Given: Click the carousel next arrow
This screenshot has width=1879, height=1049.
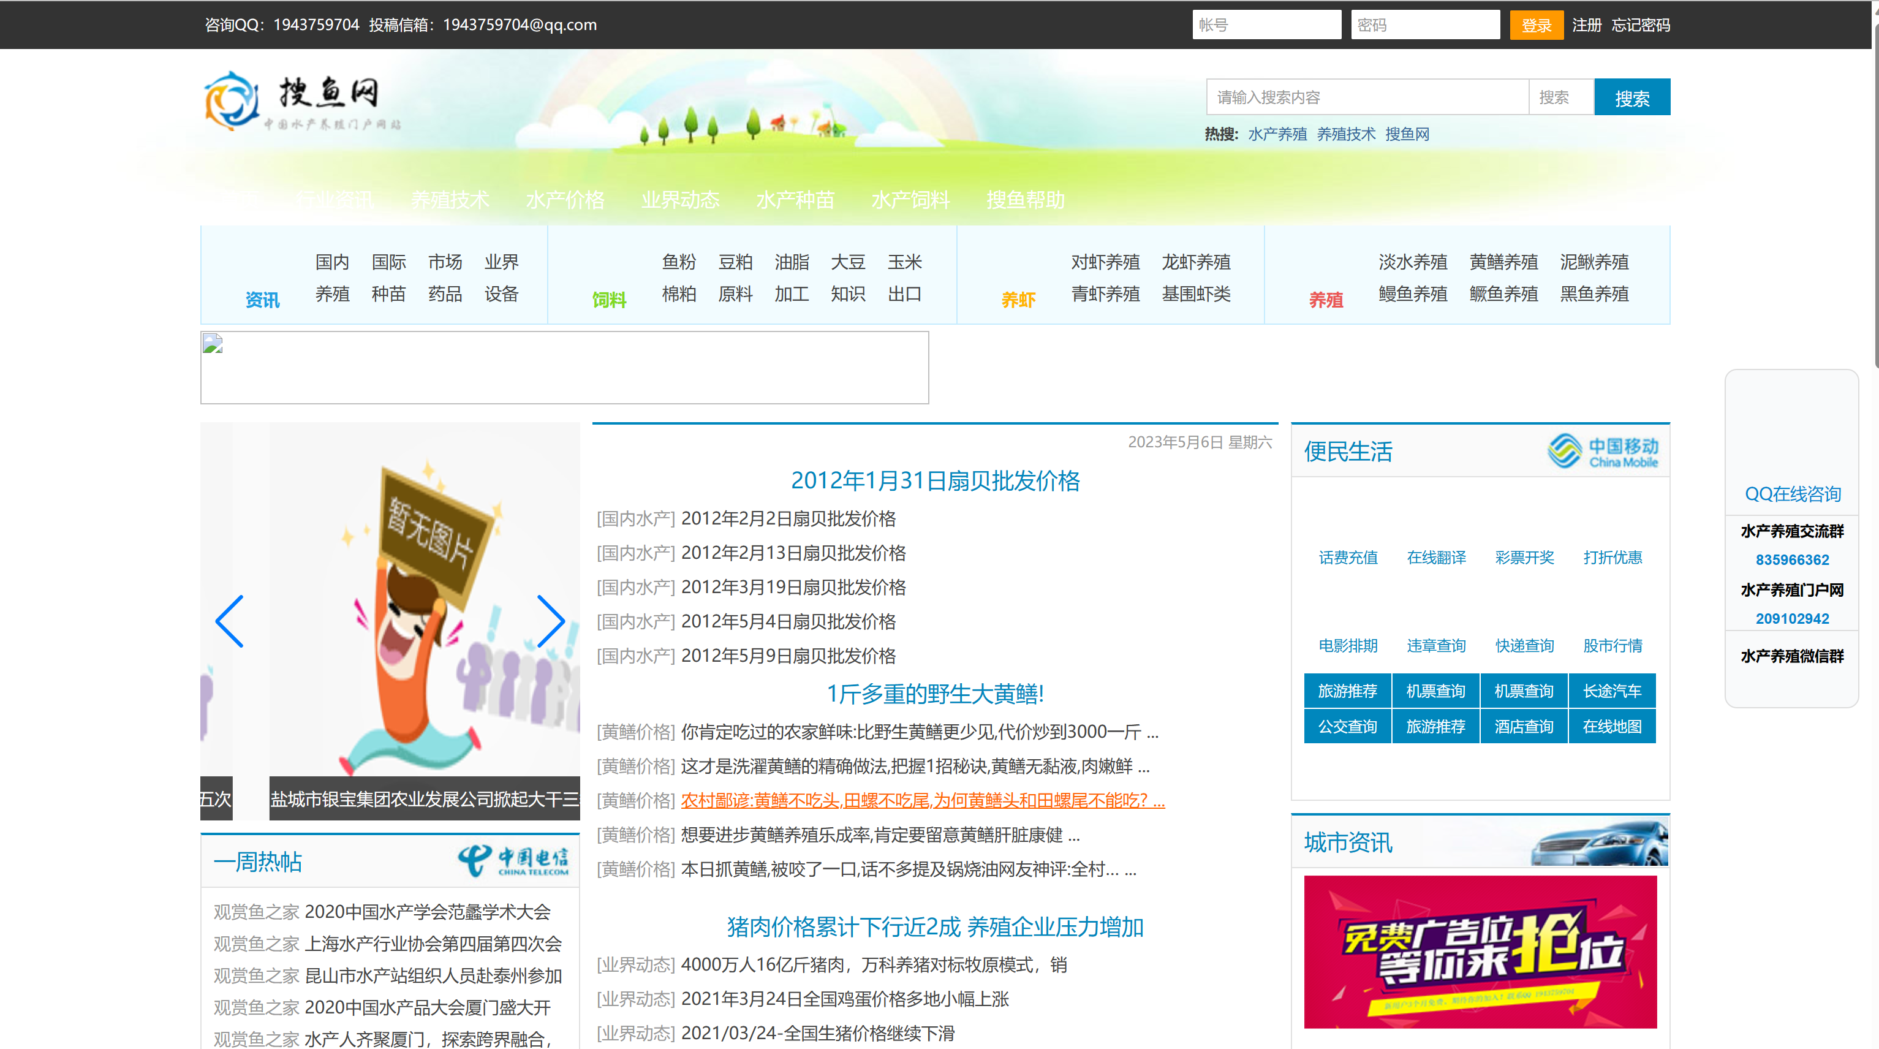Looking at the screenshot, I should pyautogui.click(x=552, y=621).
